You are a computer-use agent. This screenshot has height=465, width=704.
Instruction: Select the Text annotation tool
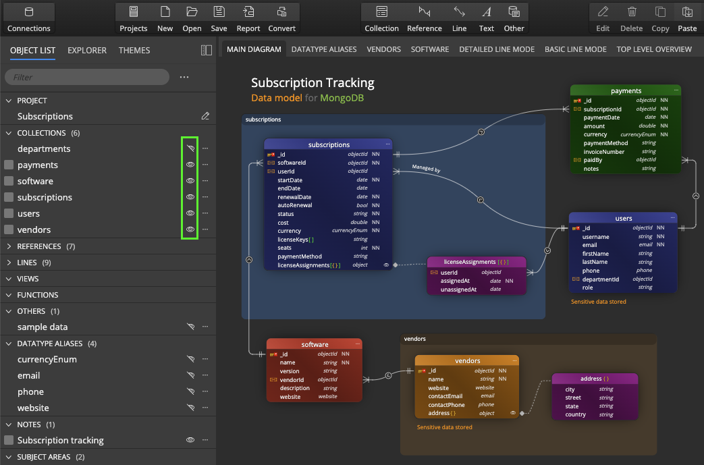pos(486,12)
